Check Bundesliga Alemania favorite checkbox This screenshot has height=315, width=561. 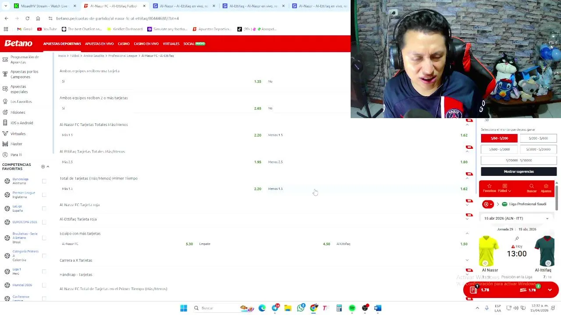[44, 181]
